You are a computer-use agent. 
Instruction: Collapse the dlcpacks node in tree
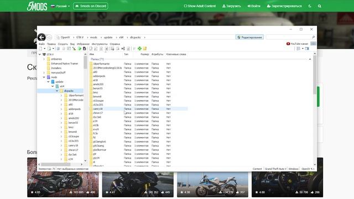(x=57, y=91)
